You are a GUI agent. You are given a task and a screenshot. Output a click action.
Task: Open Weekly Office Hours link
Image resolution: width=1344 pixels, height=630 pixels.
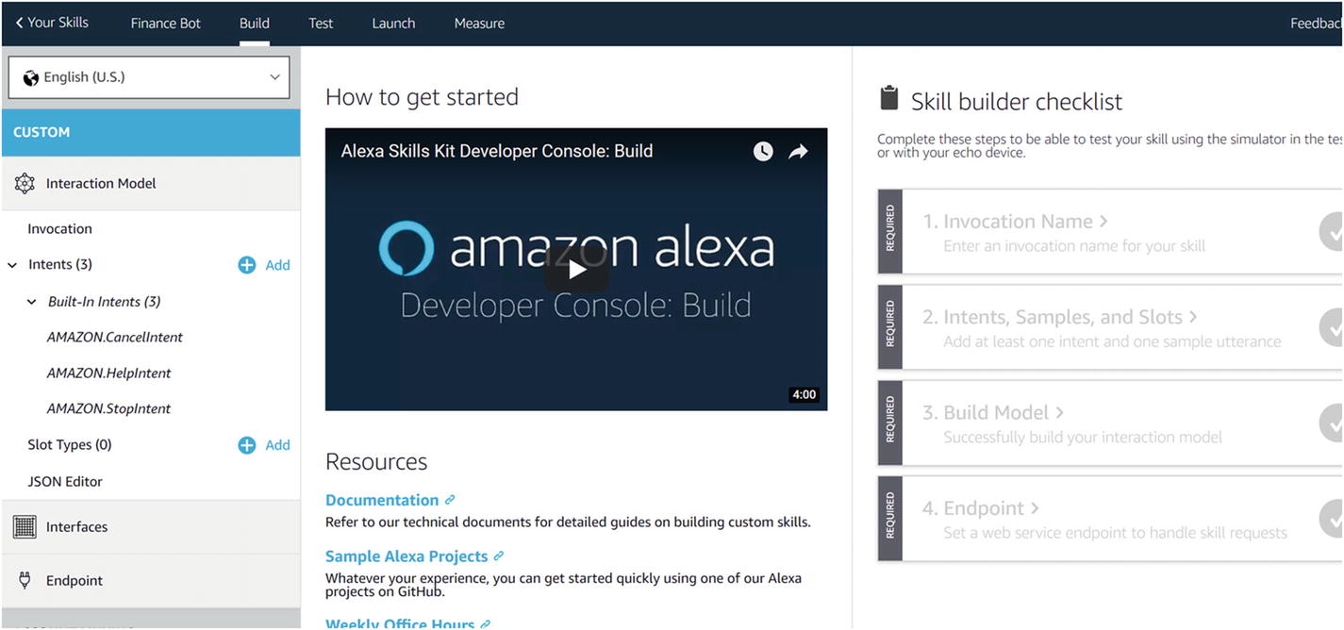400,622
